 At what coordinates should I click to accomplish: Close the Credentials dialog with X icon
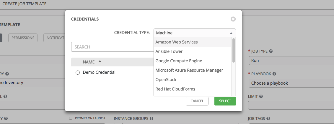click(x=233, y=19)
